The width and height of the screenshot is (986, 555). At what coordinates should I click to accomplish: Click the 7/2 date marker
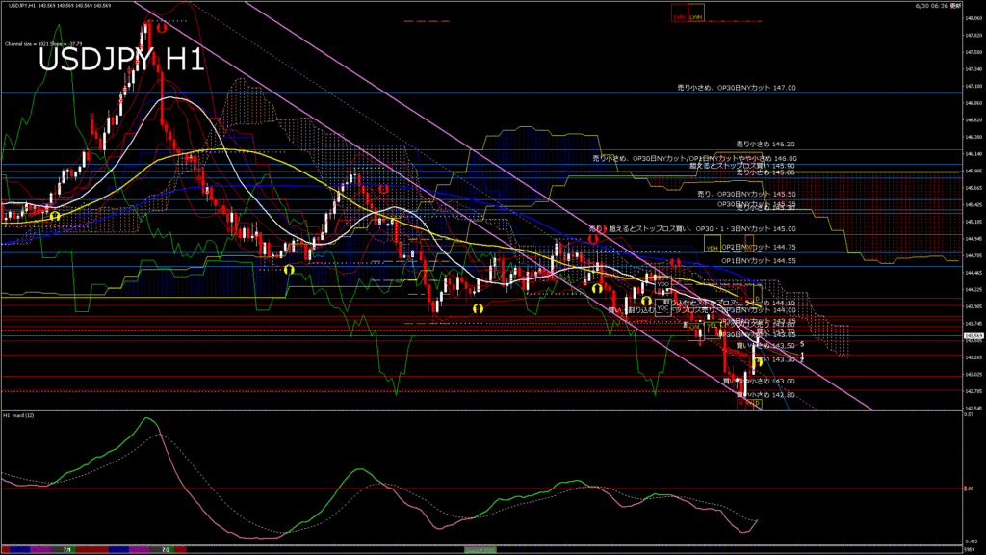point(166,550)
